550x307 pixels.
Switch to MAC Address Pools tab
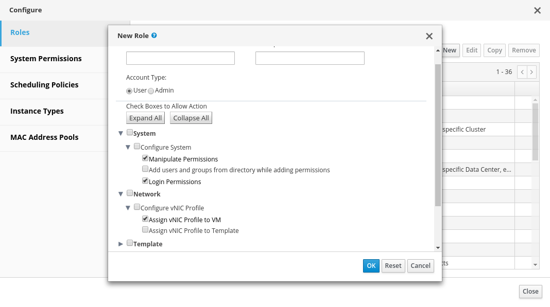(44, 137)
